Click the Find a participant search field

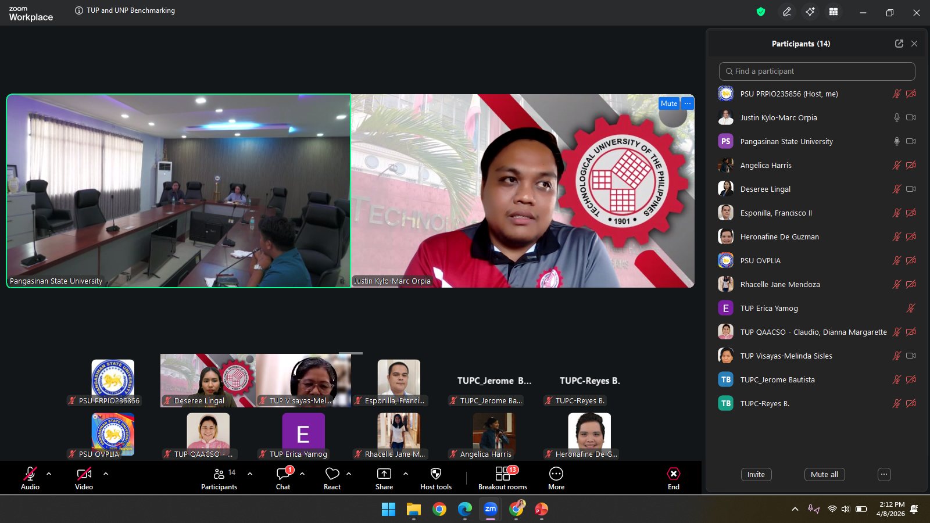817,71
